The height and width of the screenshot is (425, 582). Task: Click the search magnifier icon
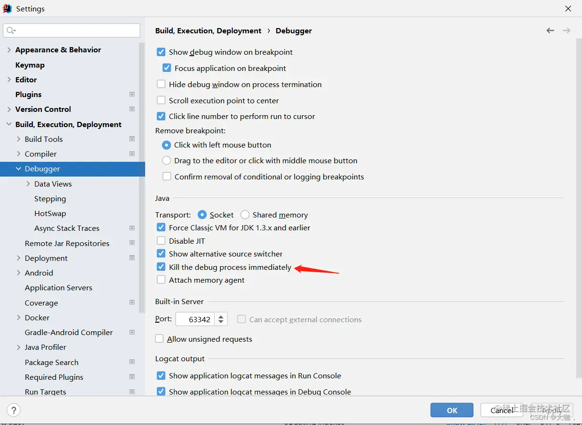tap(10, 30)
